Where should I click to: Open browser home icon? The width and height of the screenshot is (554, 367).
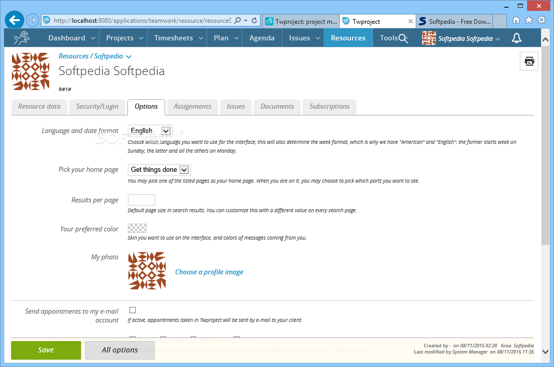click(x=516, y=20)
